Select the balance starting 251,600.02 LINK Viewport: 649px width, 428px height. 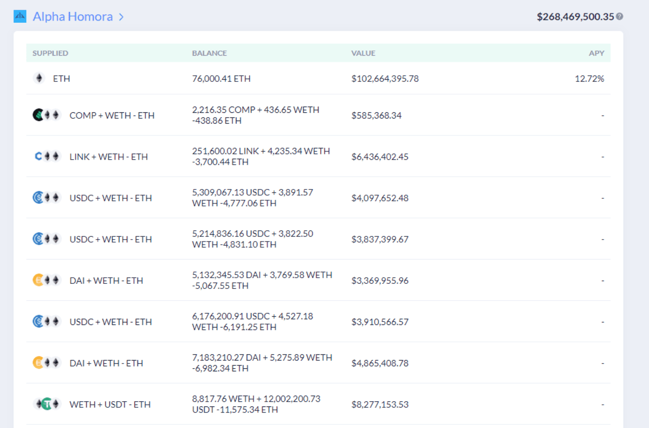click(261, 157)
